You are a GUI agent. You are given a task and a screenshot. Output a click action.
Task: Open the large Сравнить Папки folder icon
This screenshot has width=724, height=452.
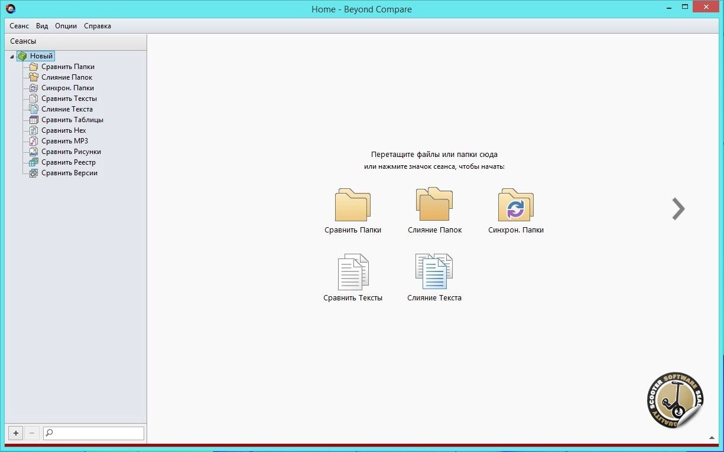(x=353, y=205)
